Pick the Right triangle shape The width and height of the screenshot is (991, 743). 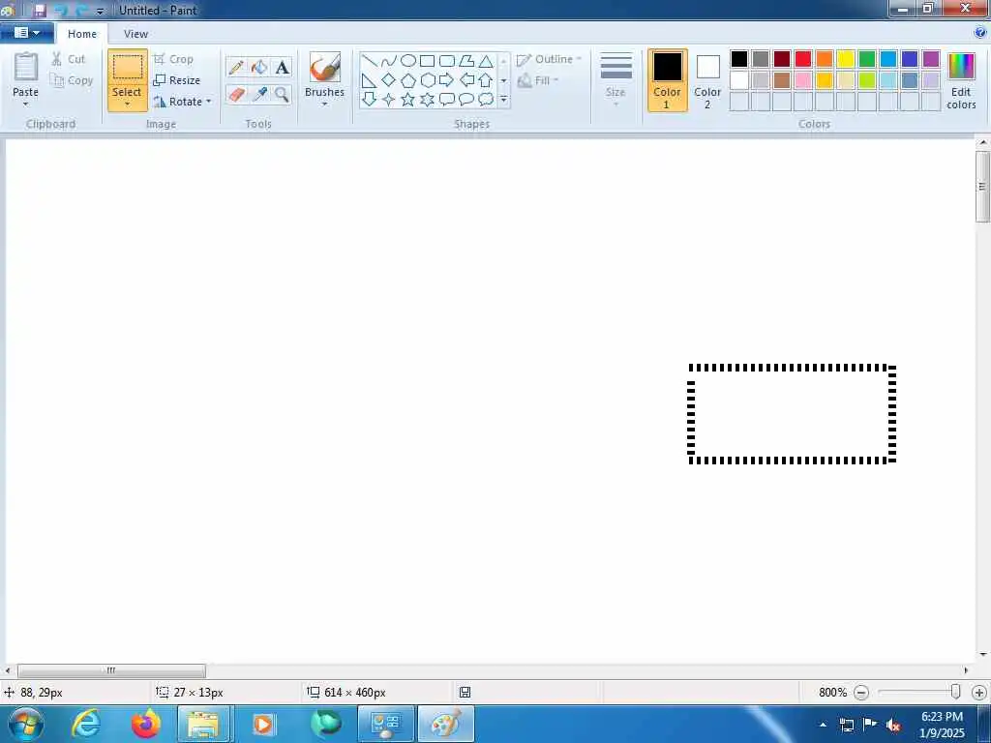(369, 80)
